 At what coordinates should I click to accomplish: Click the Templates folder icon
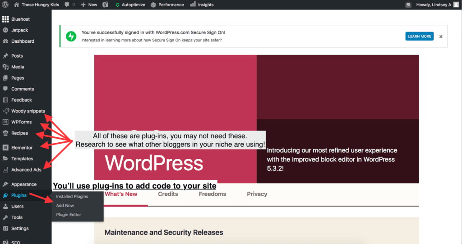pyautogui.click(x=5, y=158)
